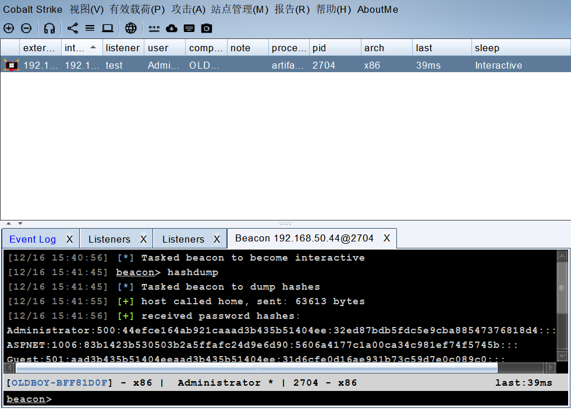Click OLDBOY-BFF81D0F in beacon status bar
The width and height of the screenshot is (571, 409).
[60, 383]
